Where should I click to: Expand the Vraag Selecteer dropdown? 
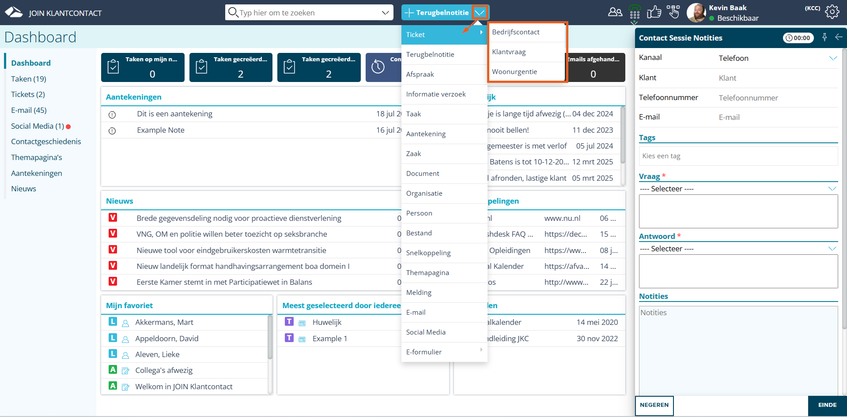(832, 189)
